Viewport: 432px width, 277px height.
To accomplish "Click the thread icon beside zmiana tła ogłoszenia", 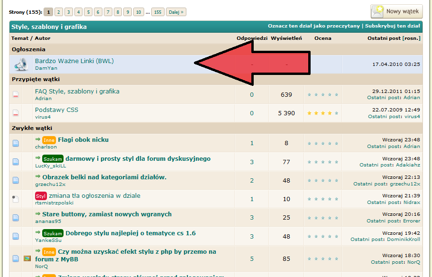I will 16,199.
